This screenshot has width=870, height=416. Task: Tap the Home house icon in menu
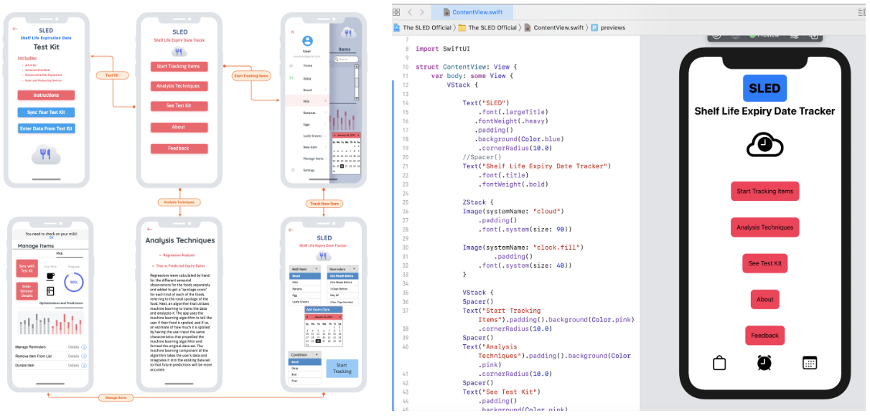291,65
